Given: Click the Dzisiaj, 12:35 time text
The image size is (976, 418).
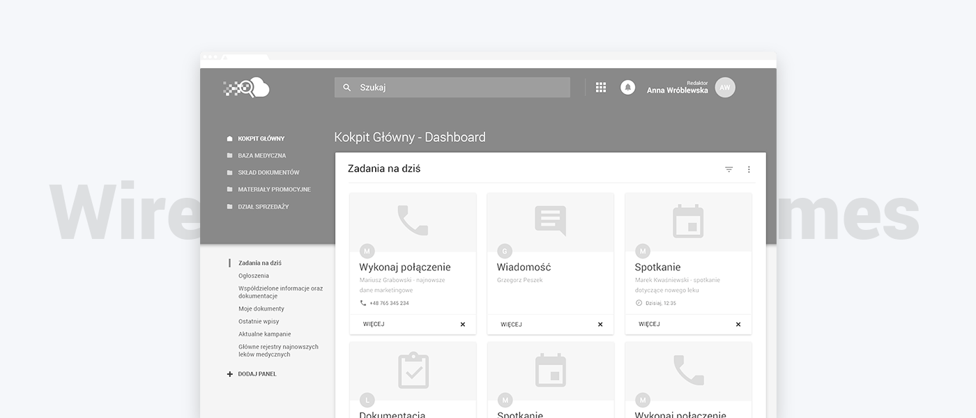Looking at the screenshot, I should coord(661,303).
